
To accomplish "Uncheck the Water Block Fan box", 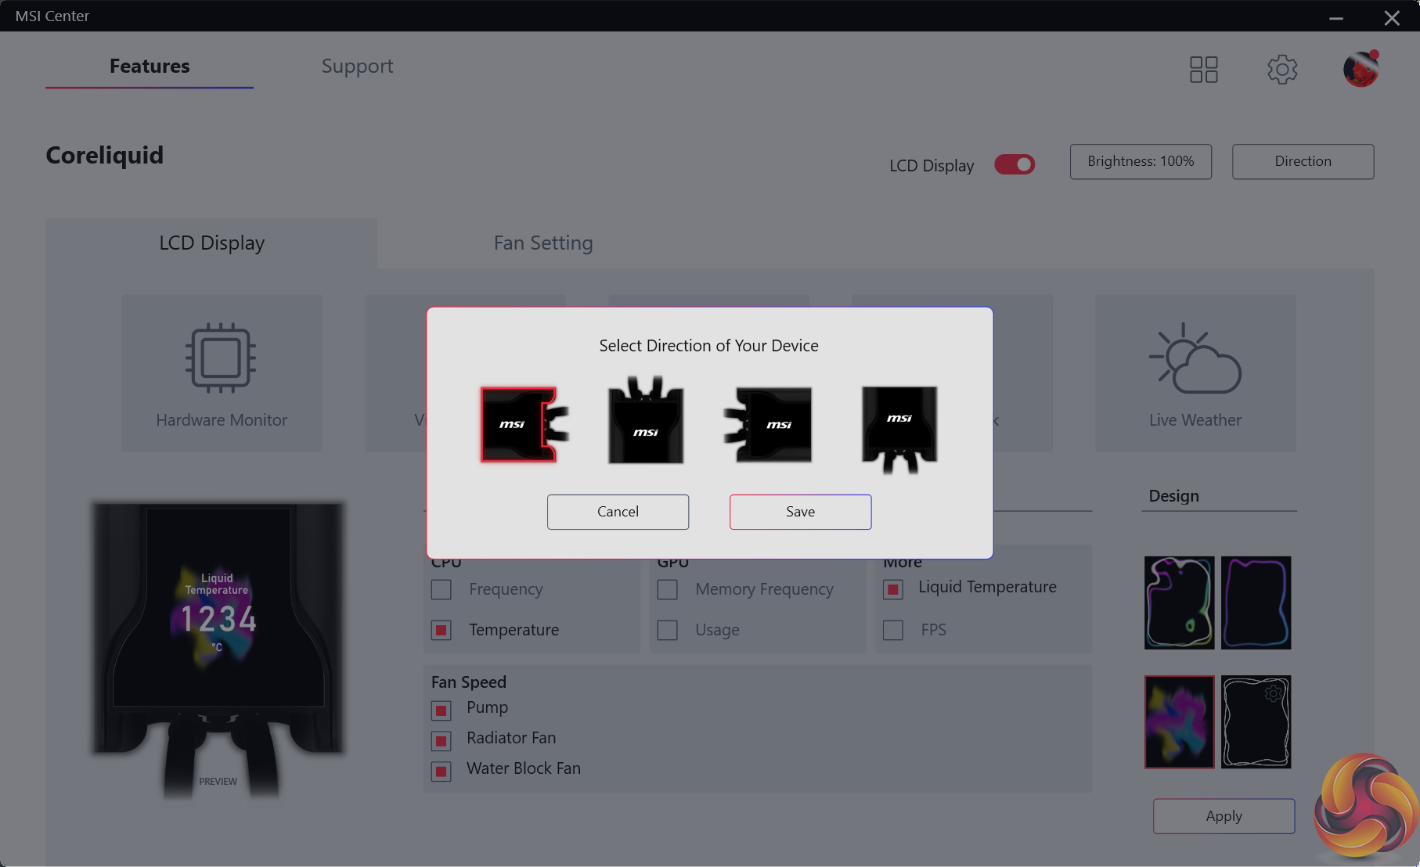I will pos(441,772).
